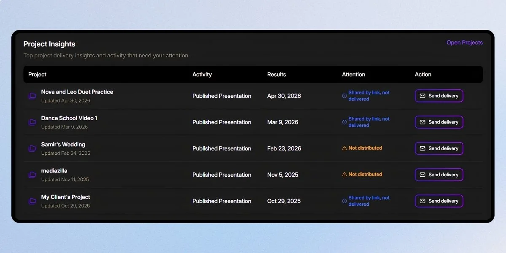
Task: Click Shared by link status for Nova and Leo
Action: tap(369, 96)
